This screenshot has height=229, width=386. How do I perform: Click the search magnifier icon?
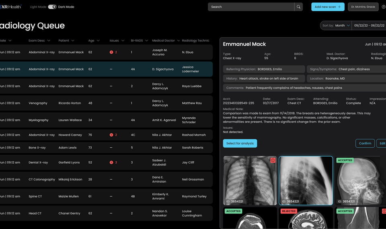coord(298,7)
